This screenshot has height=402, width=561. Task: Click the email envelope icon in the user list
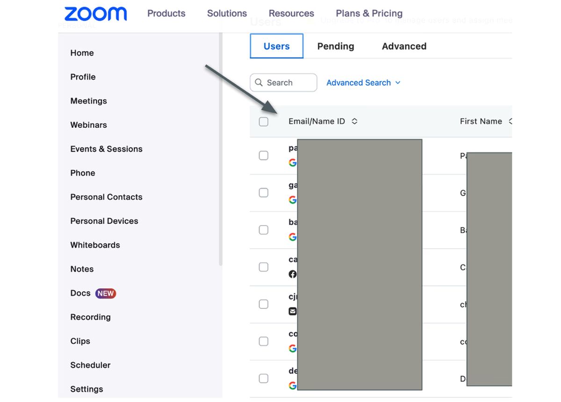pyautogui.click(x=293, y=311)
